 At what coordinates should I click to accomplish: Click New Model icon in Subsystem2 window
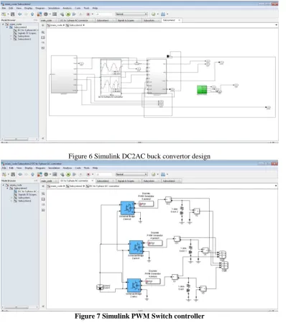[4, 14]
